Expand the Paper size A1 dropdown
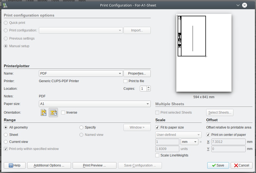 point(95,104)
